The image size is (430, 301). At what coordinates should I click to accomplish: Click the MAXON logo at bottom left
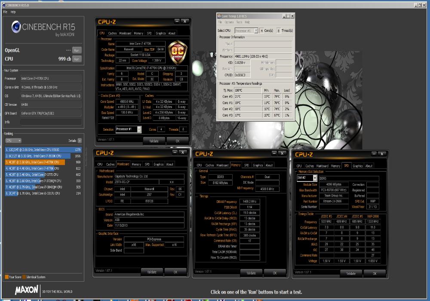[x=27, y=290]
